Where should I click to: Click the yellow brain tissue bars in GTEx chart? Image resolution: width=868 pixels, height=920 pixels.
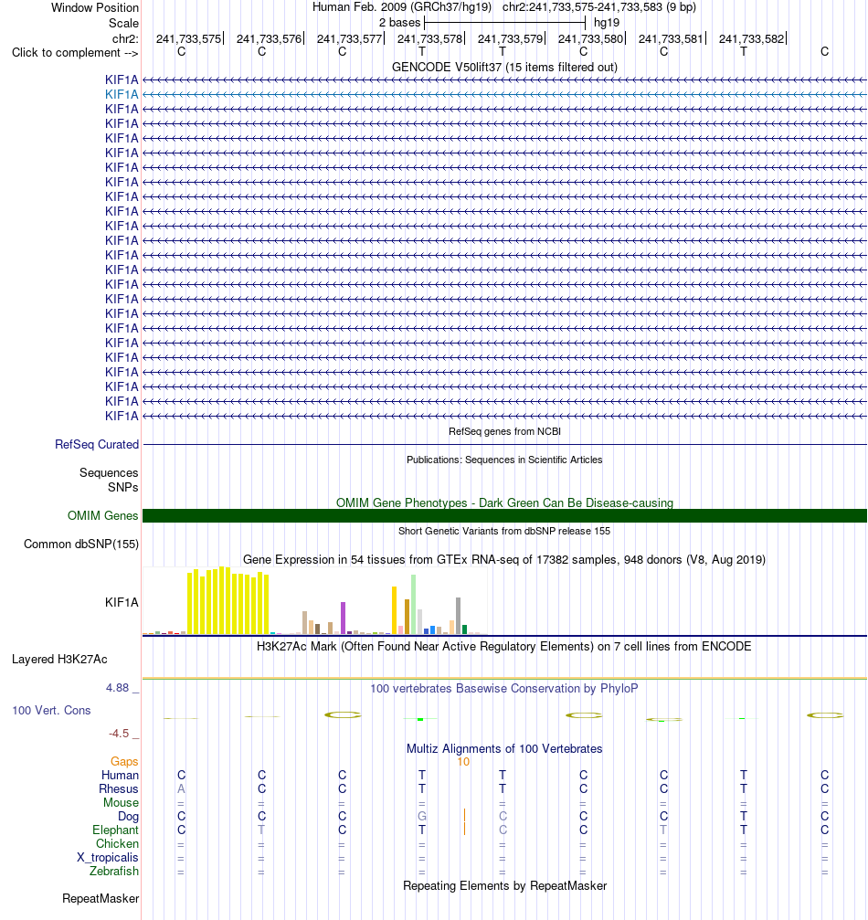pos(228,601)
